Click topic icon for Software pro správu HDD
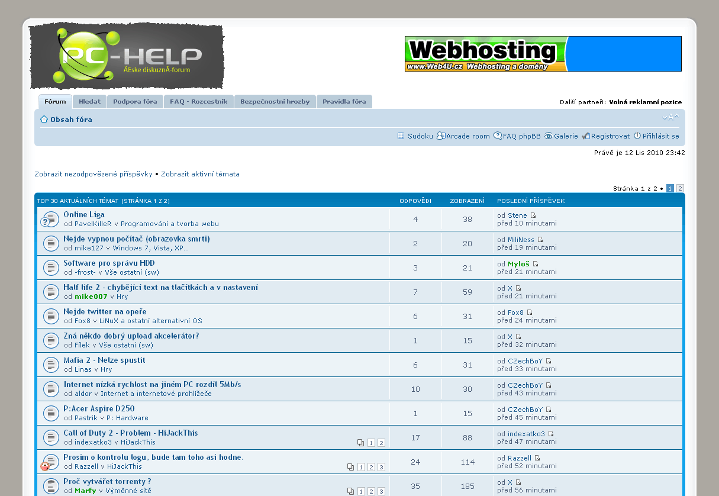The height and width of the screenshot is (496, 719). pos(50,268)
